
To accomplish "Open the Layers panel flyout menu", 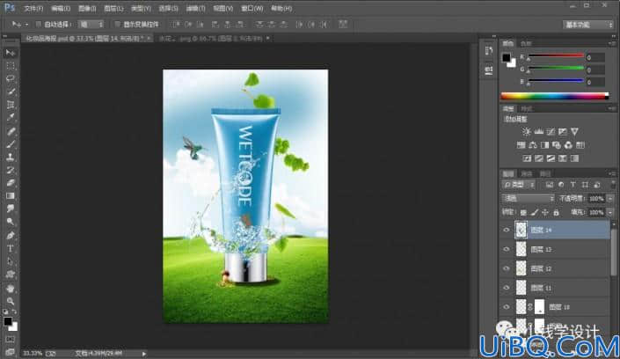I will (612, 173).
